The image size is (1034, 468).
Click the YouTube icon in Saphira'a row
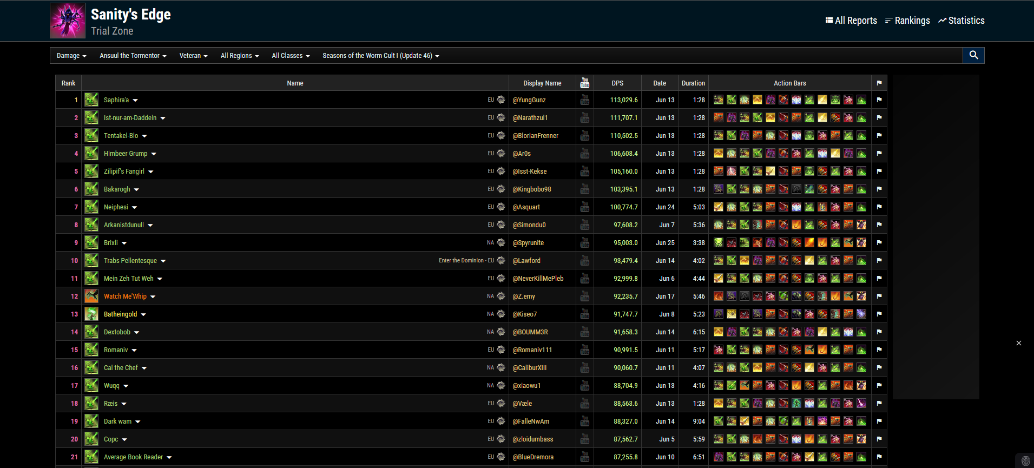585,100
